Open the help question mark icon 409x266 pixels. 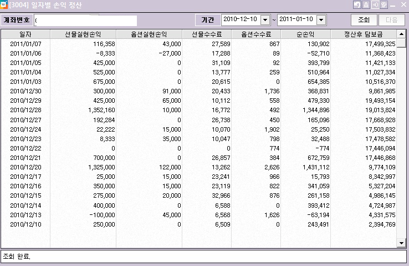pos(384,4)
